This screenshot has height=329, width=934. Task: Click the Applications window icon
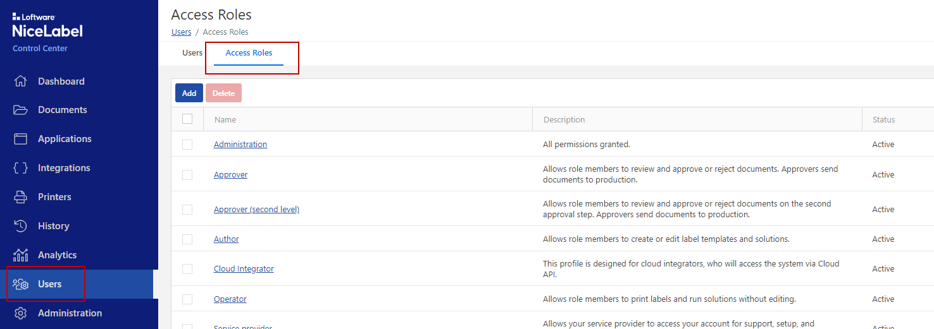pos(21,139)
